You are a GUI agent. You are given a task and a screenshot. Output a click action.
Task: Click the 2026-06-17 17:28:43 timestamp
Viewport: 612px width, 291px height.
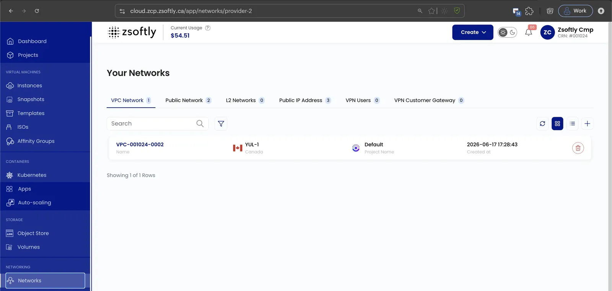492,144
